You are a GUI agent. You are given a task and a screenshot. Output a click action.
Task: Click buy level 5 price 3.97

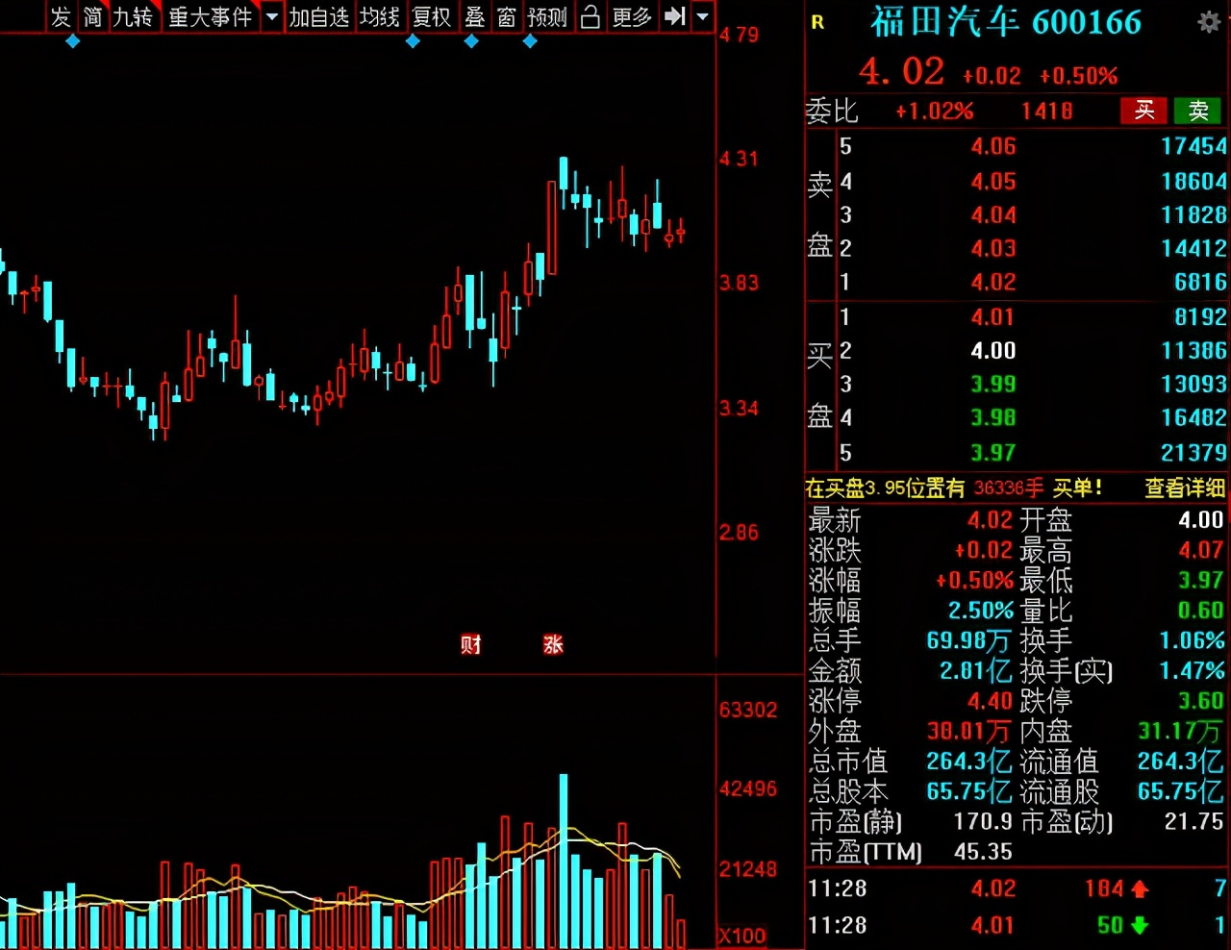(x=993, y=452)
